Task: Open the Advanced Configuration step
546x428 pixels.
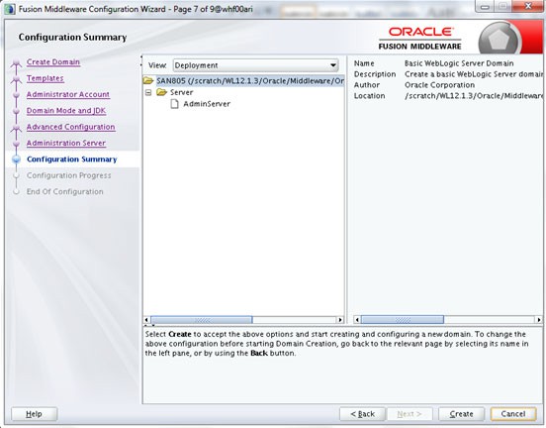Action: pyautogui.click(x=70, y=127)
